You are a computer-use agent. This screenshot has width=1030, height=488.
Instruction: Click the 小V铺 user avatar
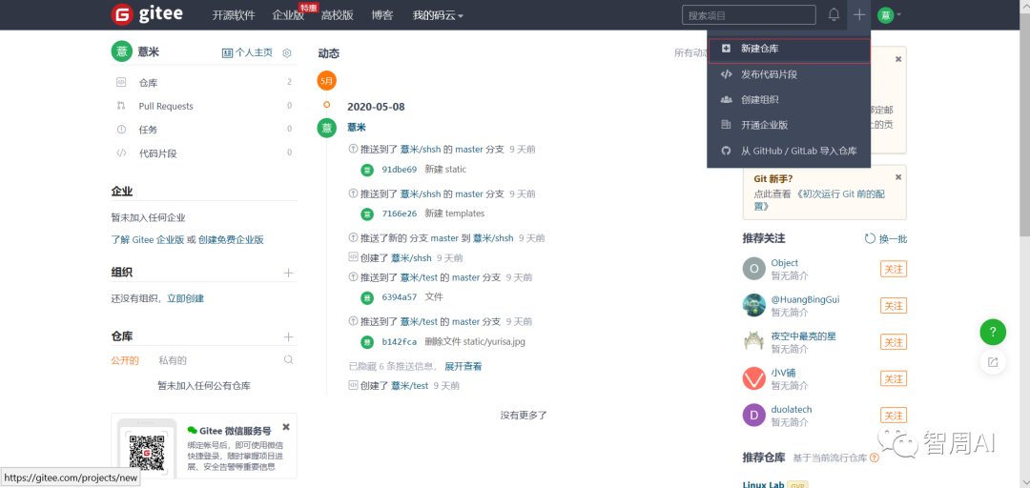(x=754, y=378)
